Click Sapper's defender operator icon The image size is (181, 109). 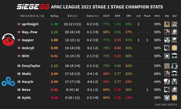pyautogui.click(x=174, y=40)
